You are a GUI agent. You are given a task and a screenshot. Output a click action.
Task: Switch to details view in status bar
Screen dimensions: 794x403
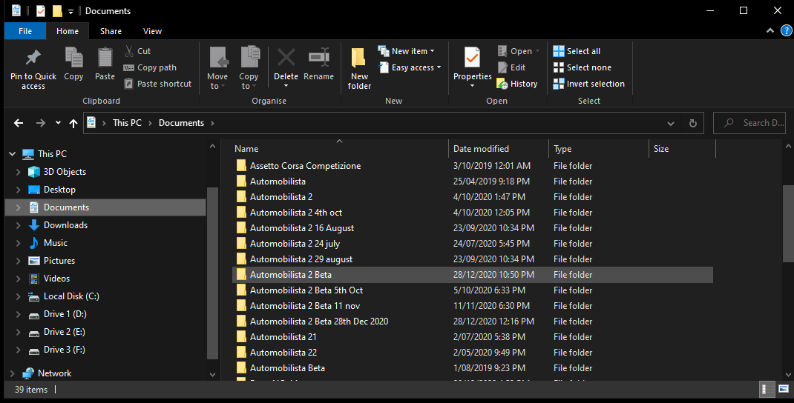coord(768,389)
